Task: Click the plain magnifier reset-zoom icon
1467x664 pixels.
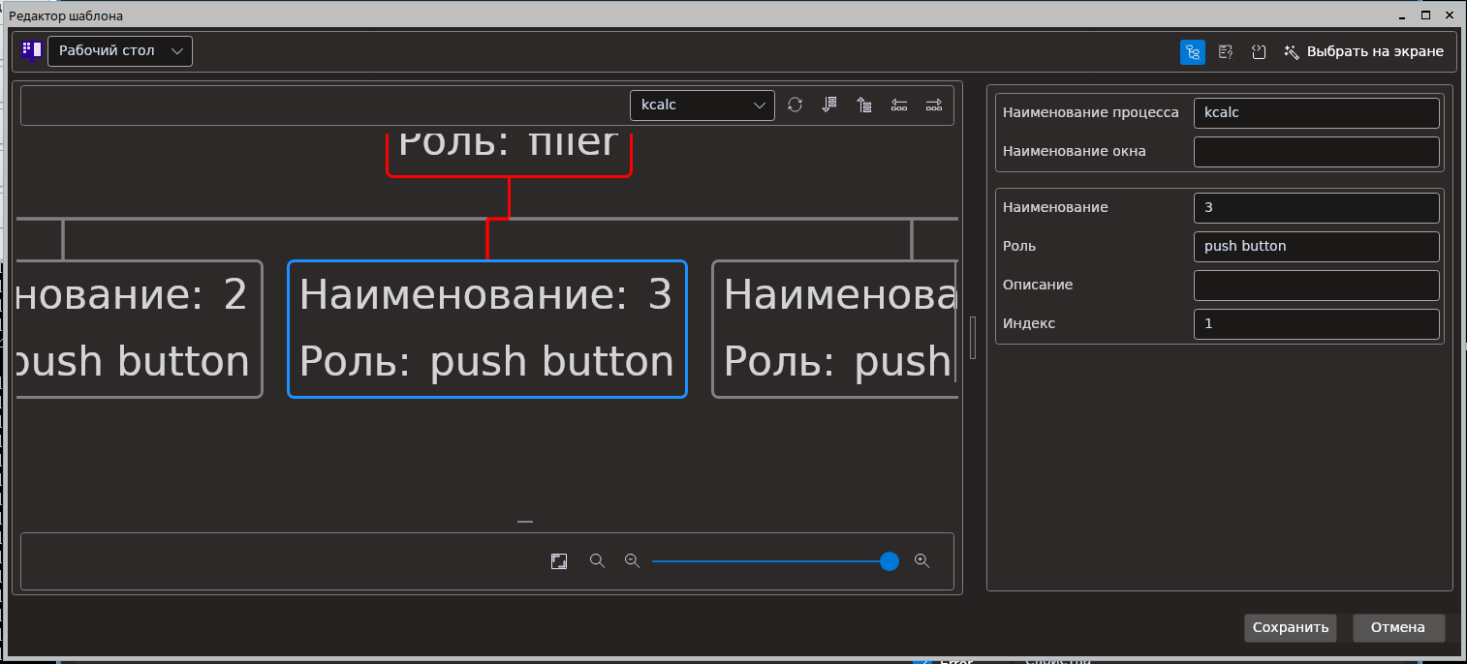Action: pos(597,561)
